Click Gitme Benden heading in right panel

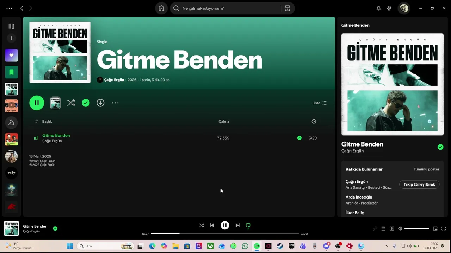362,144
